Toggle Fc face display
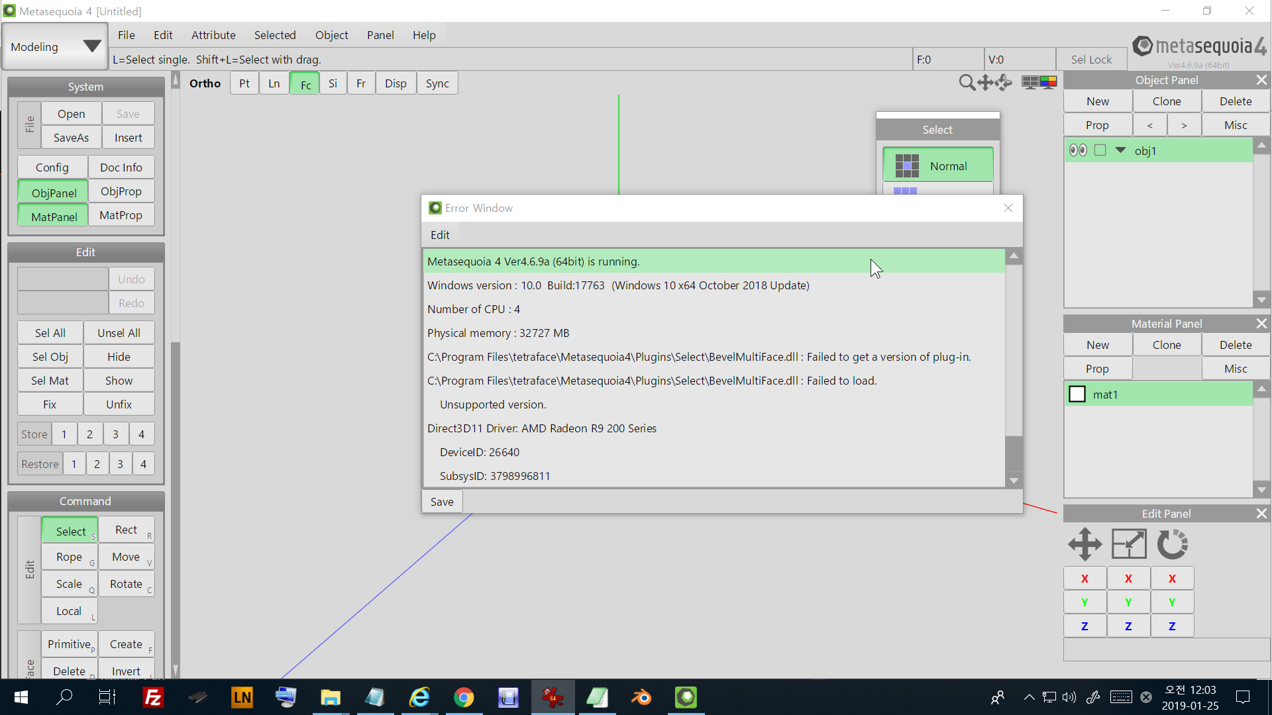 tap(305, 83)
